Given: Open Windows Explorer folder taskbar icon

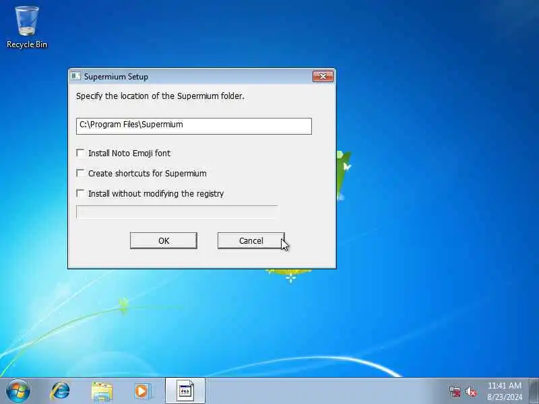Looking at the screenshot, I should pos(102,391).
